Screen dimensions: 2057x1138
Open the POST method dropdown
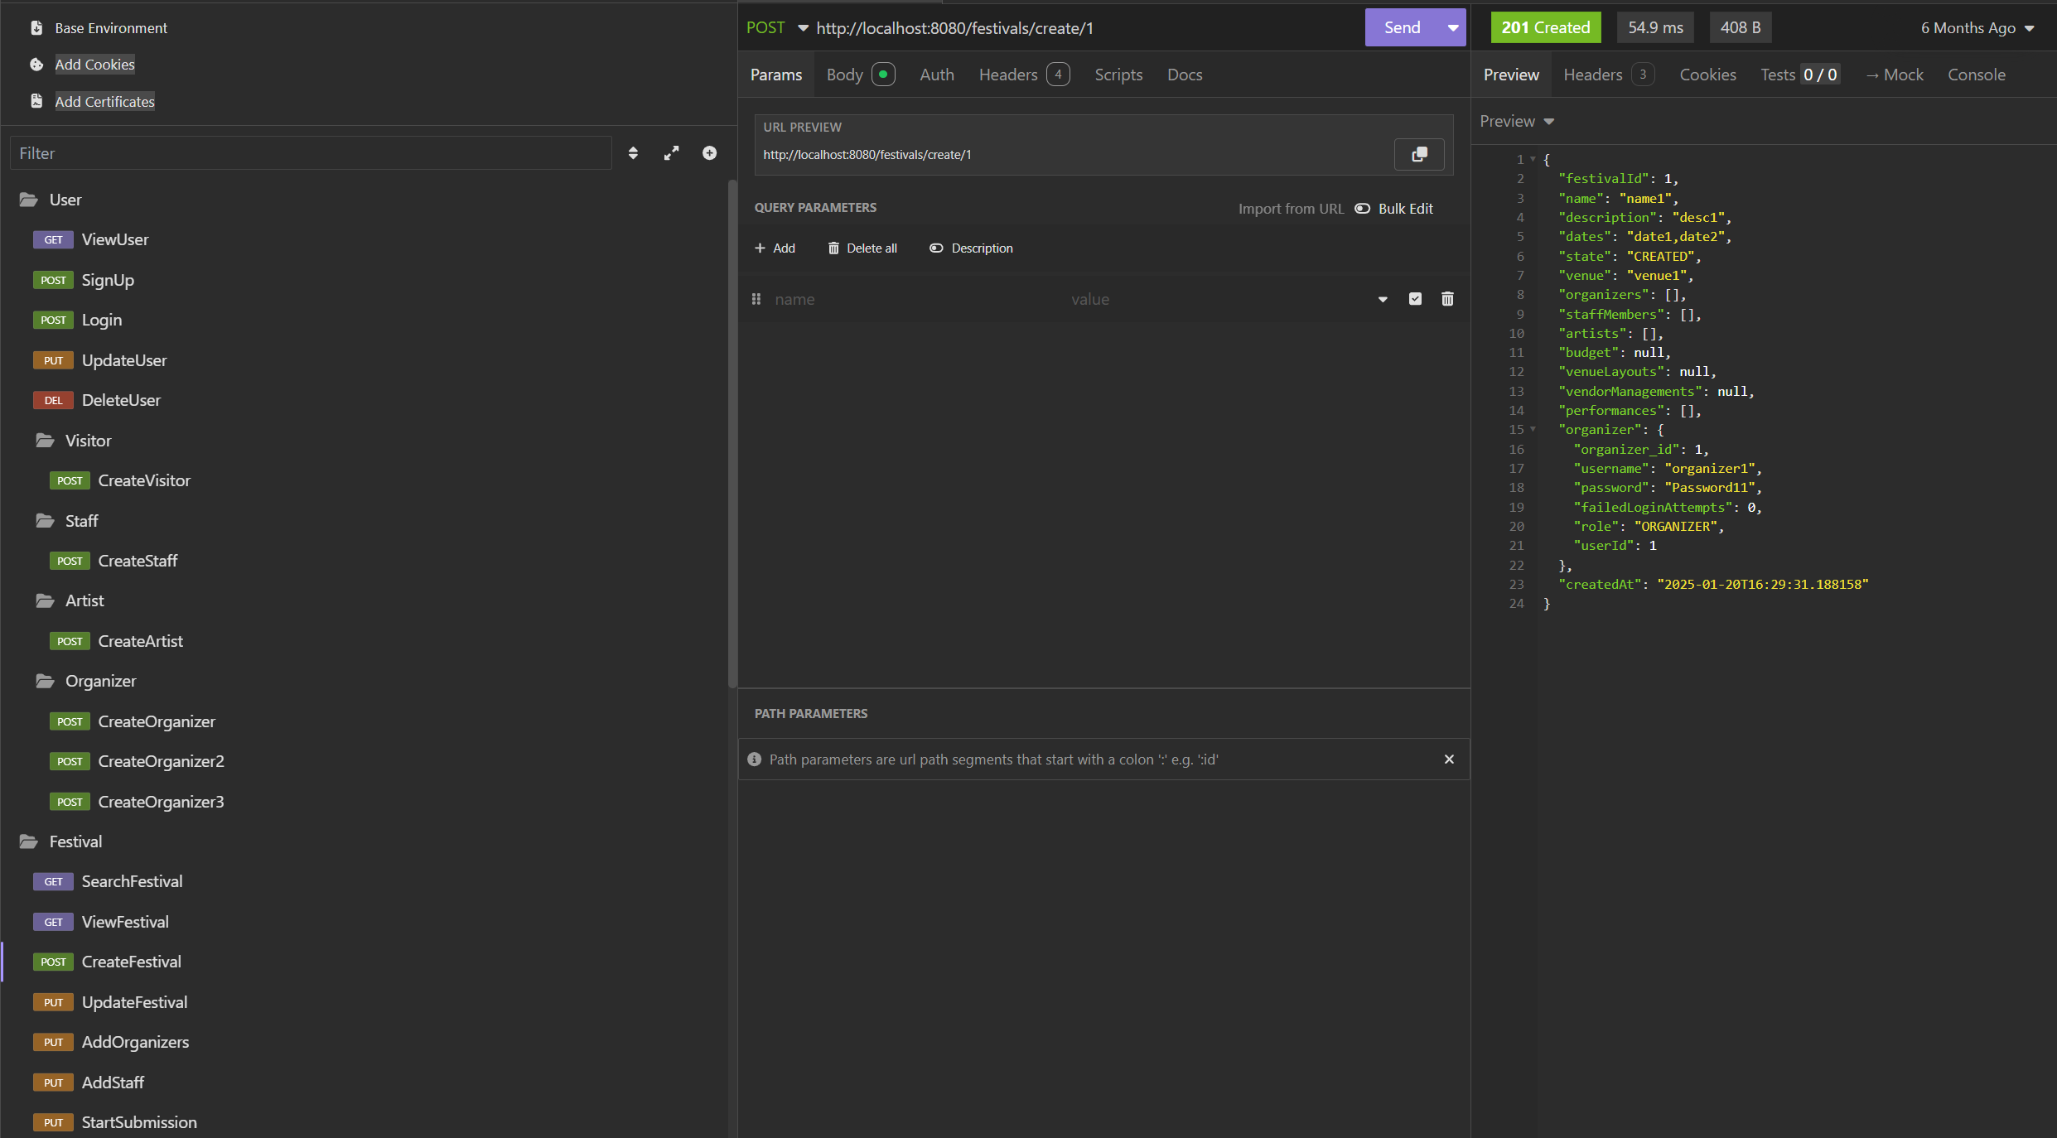coord(801,27)
